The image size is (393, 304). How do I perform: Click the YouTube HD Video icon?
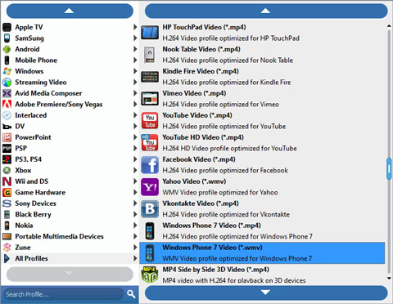150,142
